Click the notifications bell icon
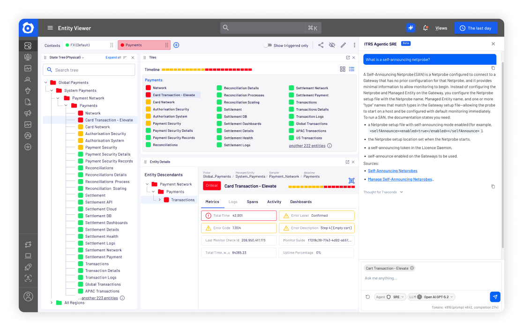This screenshot has height=331, width=523. tap(426, 28)
